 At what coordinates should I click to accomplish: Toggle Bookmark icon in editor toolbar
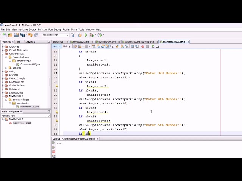[127, 46]
